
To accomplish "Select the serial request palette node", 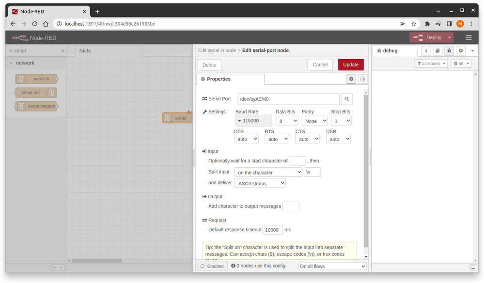I will point(36,106).
